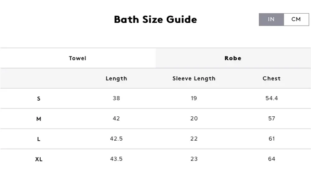Viewport: 311px width, 177px height.
Task: Click the Bath Size Guide heading
Action: point(155,19)
